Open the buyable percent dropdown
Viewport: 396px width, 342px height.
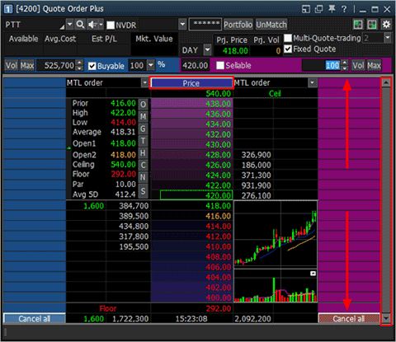tap(151, 65)
